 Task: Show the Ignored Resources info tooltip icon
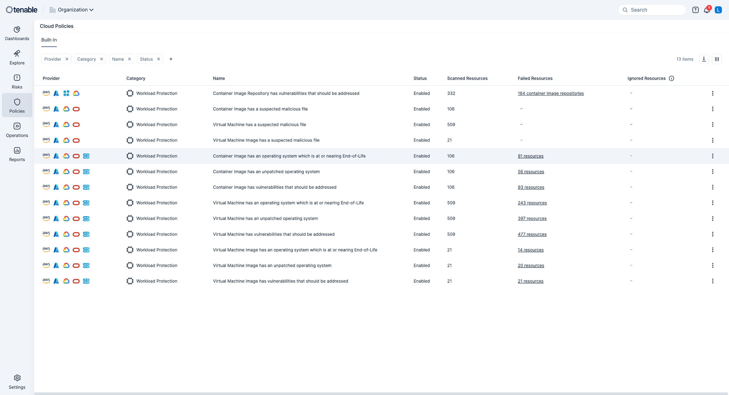(671, 78)
